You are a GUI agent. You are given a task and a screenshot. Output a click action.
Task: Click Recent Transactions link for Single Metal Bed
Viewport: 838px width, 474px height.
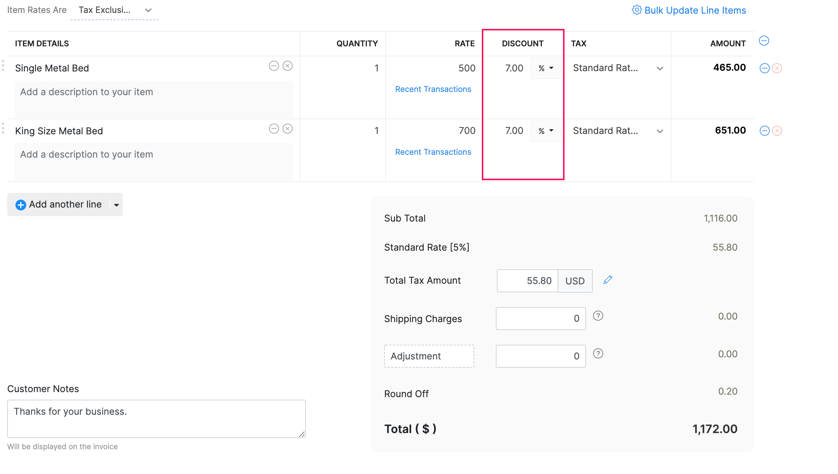(433, 89)
